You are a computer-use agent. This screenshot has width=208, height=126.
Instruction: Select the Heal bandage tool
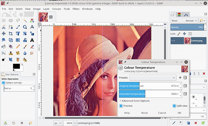tap(18, 53)
